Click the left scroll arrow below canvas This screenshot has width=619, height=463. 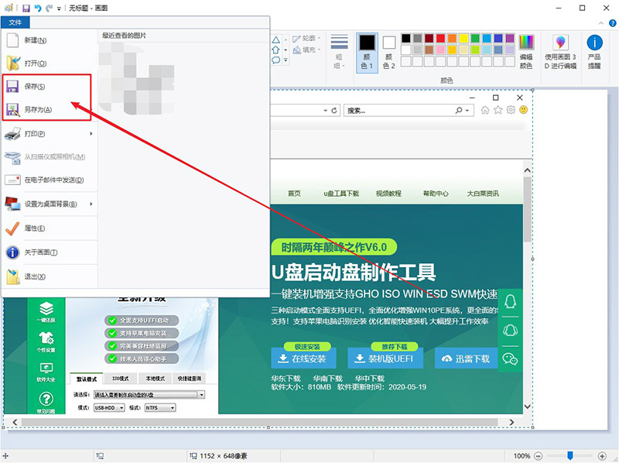click(15, 423)
